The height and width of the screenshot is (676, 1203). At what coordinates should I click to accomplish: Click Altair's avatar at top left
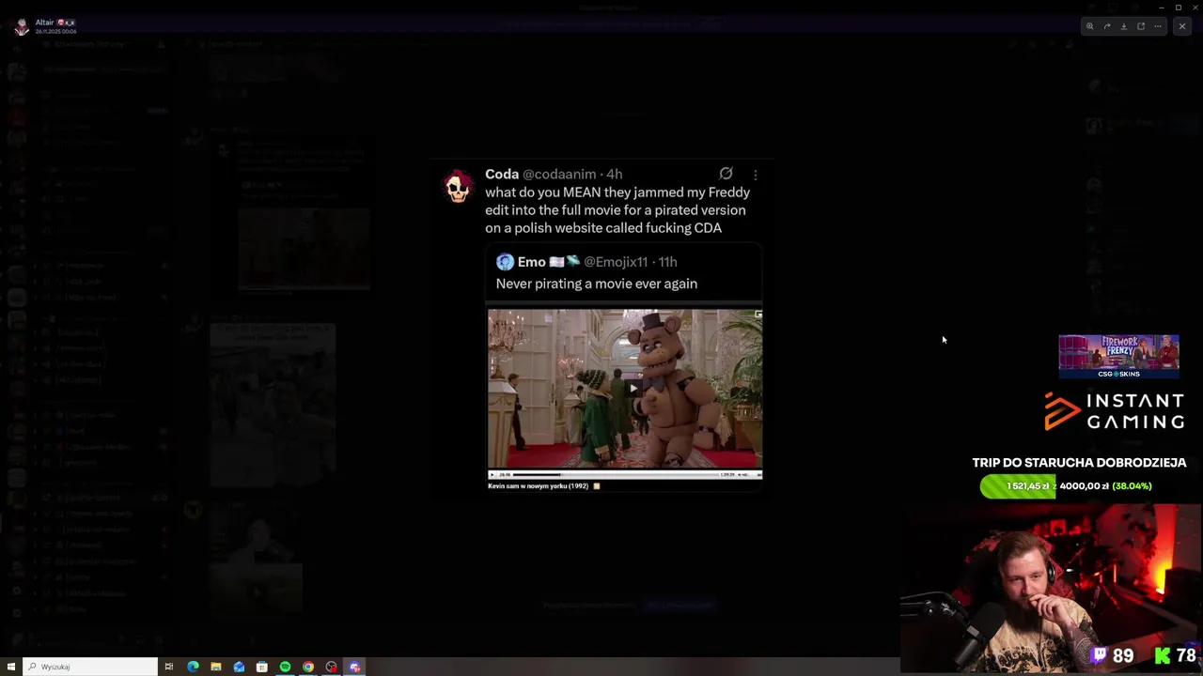pyautogui.click(x=21, y=26)
